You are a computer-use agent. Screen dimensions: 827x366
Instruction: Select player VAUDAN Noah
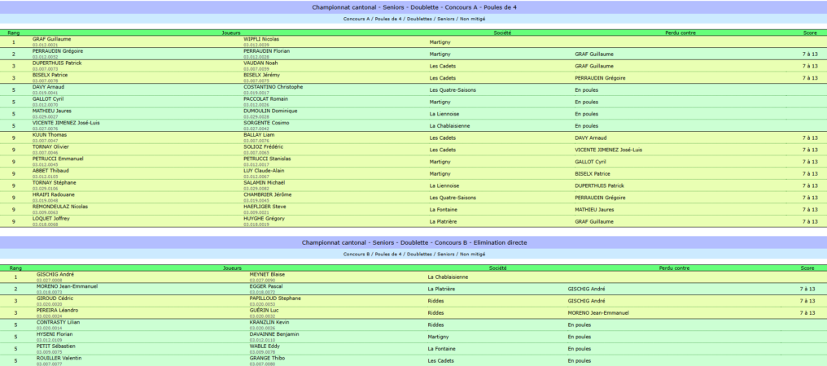coord(260,63)
